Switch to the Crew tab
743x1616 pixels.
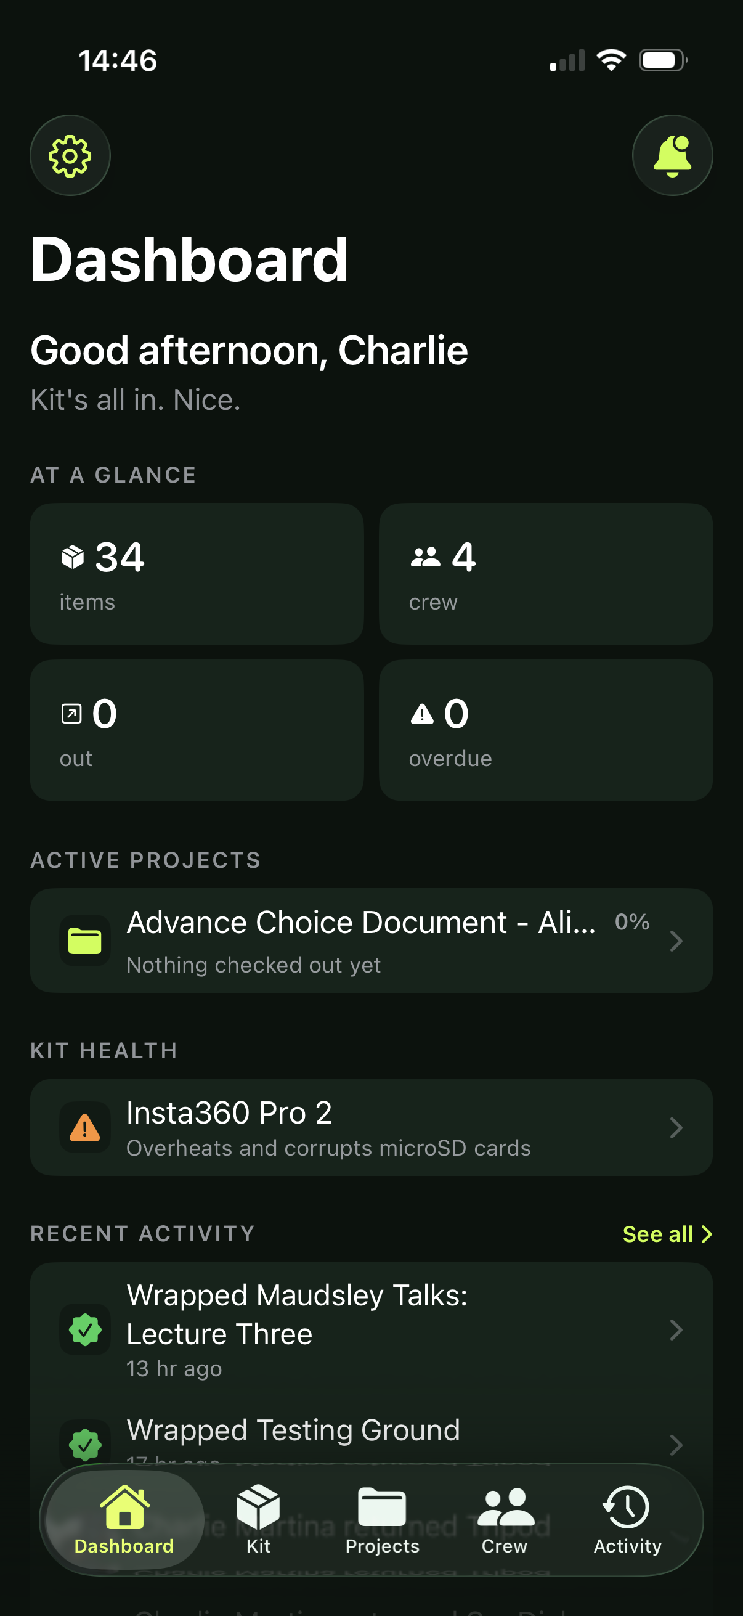tap(505, 1518)
